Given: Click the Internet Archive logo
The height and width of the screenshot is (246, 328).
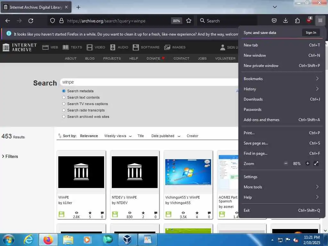Looking at the screenshot, I should 20,47.
